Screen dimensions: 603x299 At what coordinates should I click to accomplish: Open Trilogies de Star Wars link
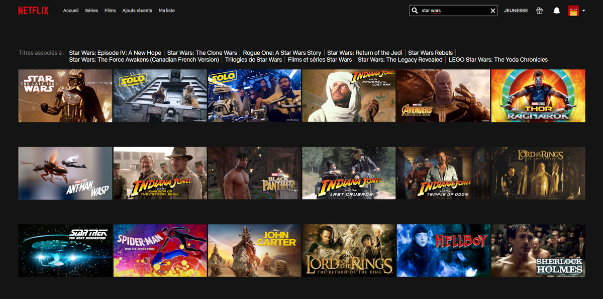(x=253, y=60)
